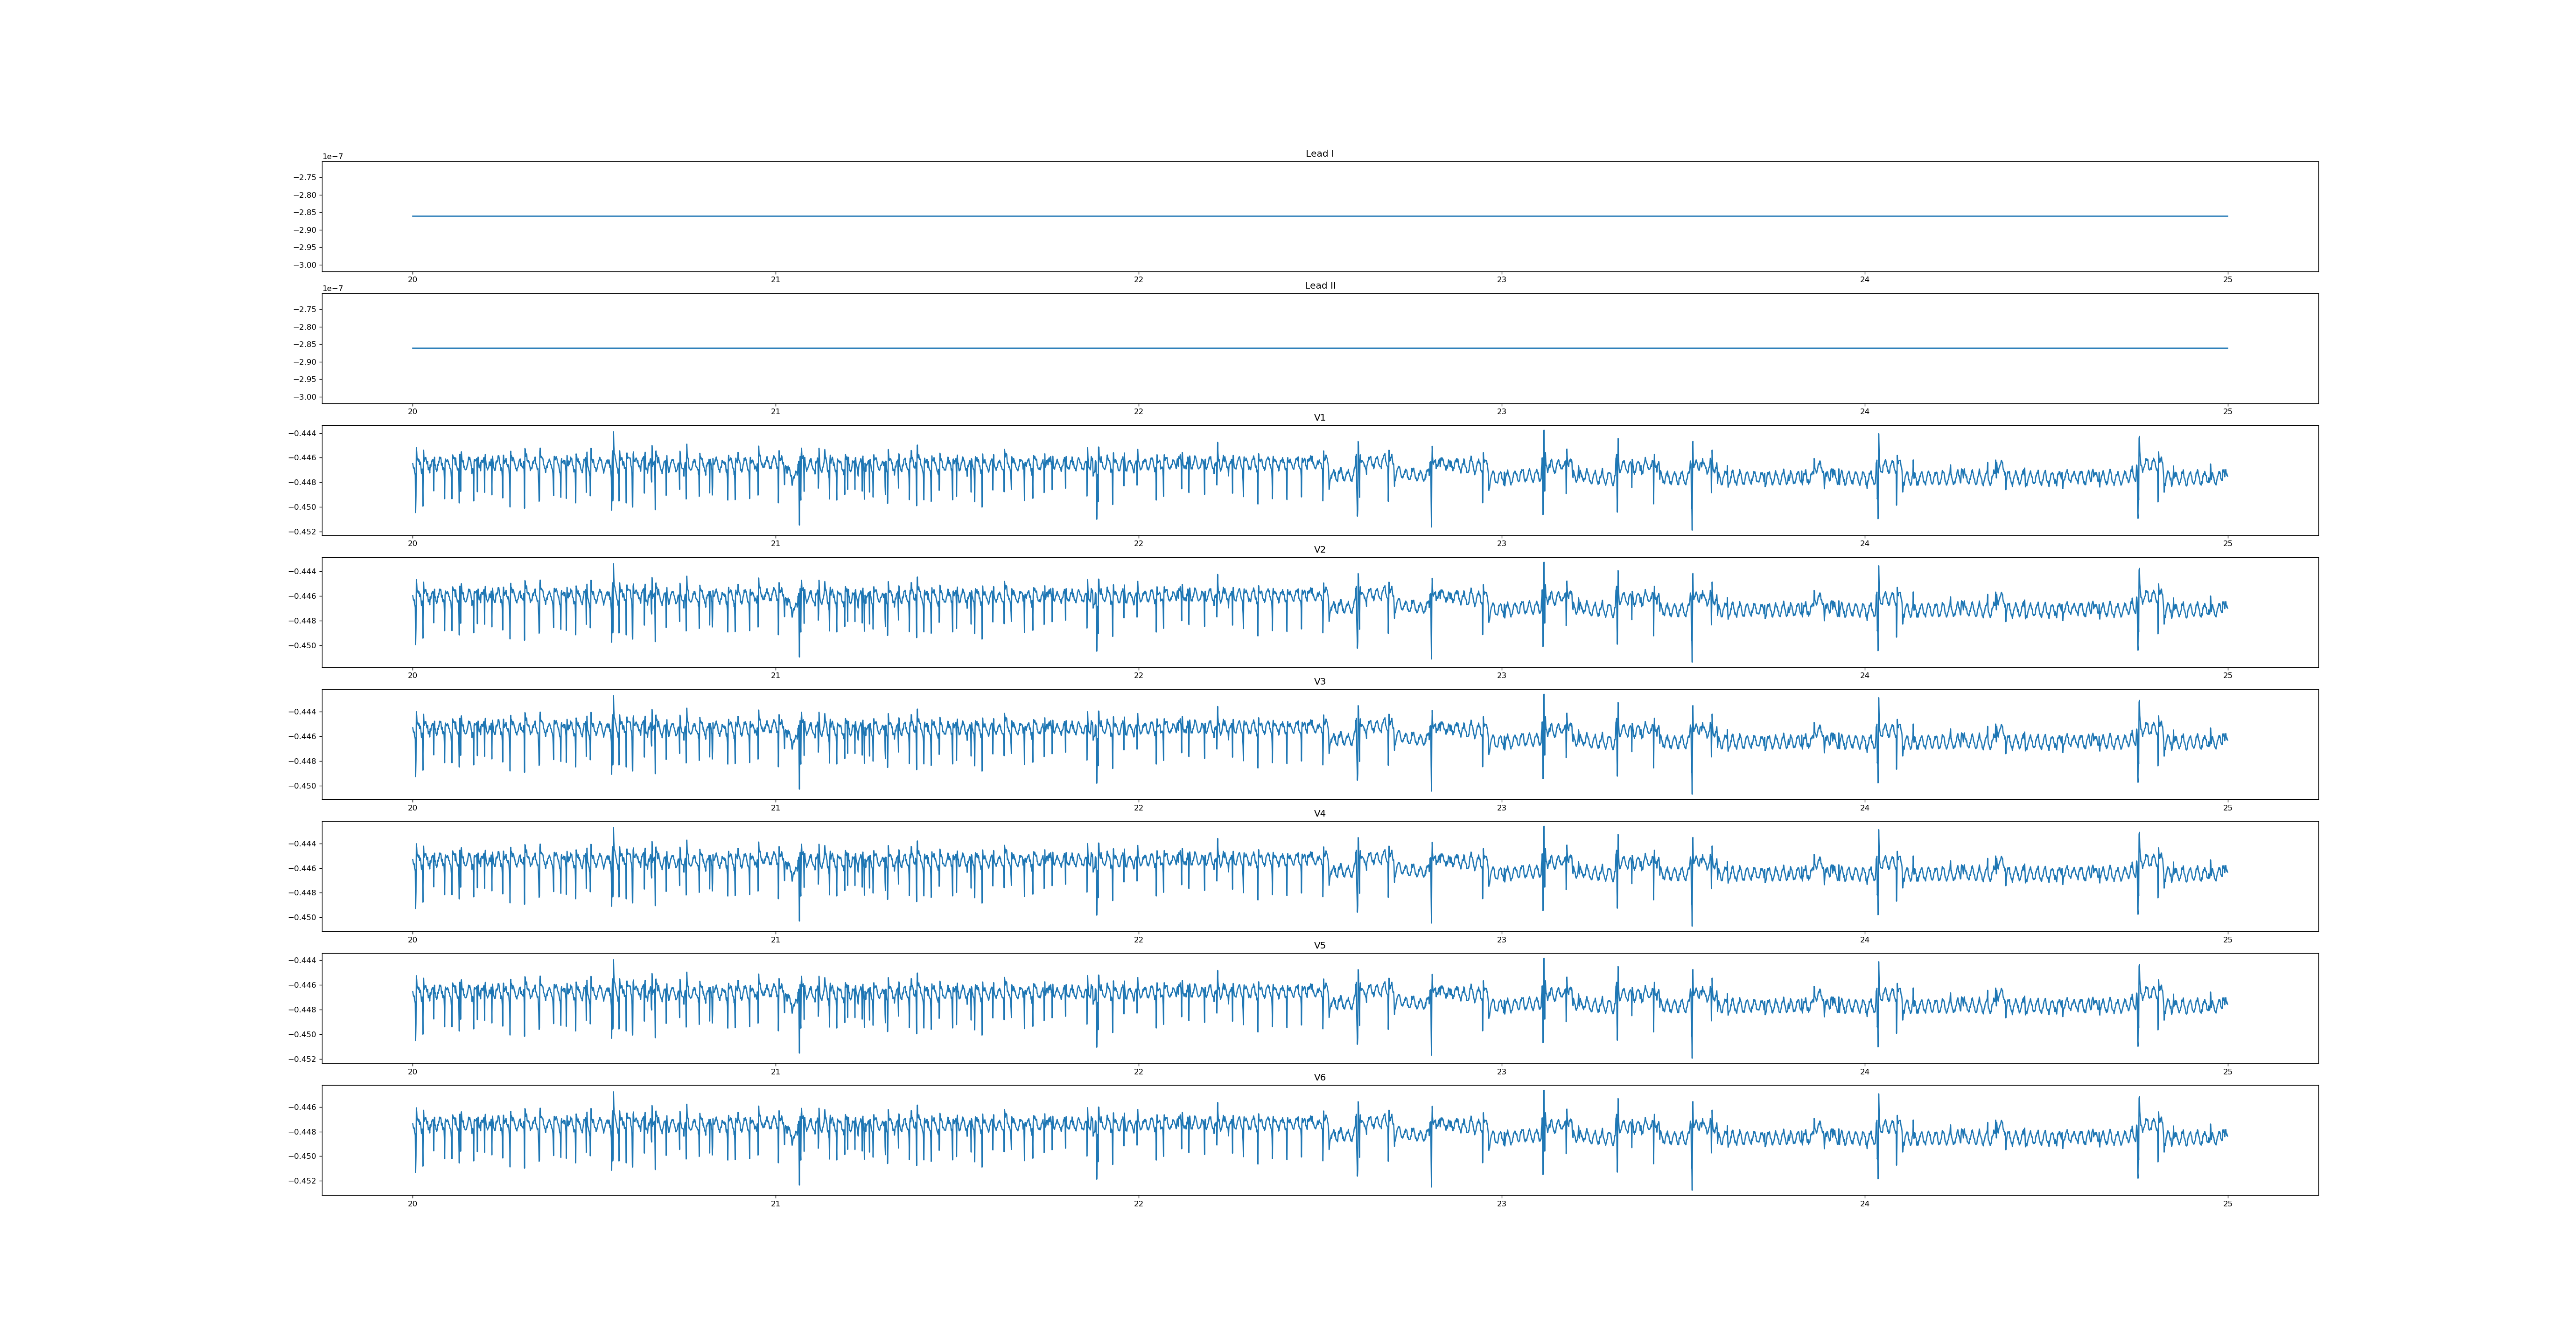This screenshot has width=2576, height=1343.
Task: Click the −0.444 y-axis label on V5
Action: click(303, 960)
